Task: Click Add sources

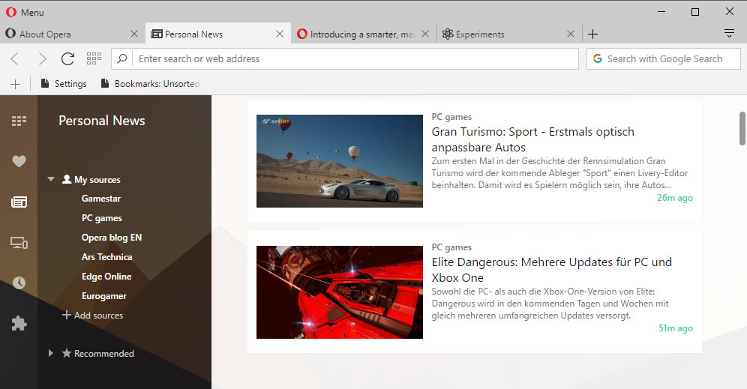Action: [x=93, y=316]
